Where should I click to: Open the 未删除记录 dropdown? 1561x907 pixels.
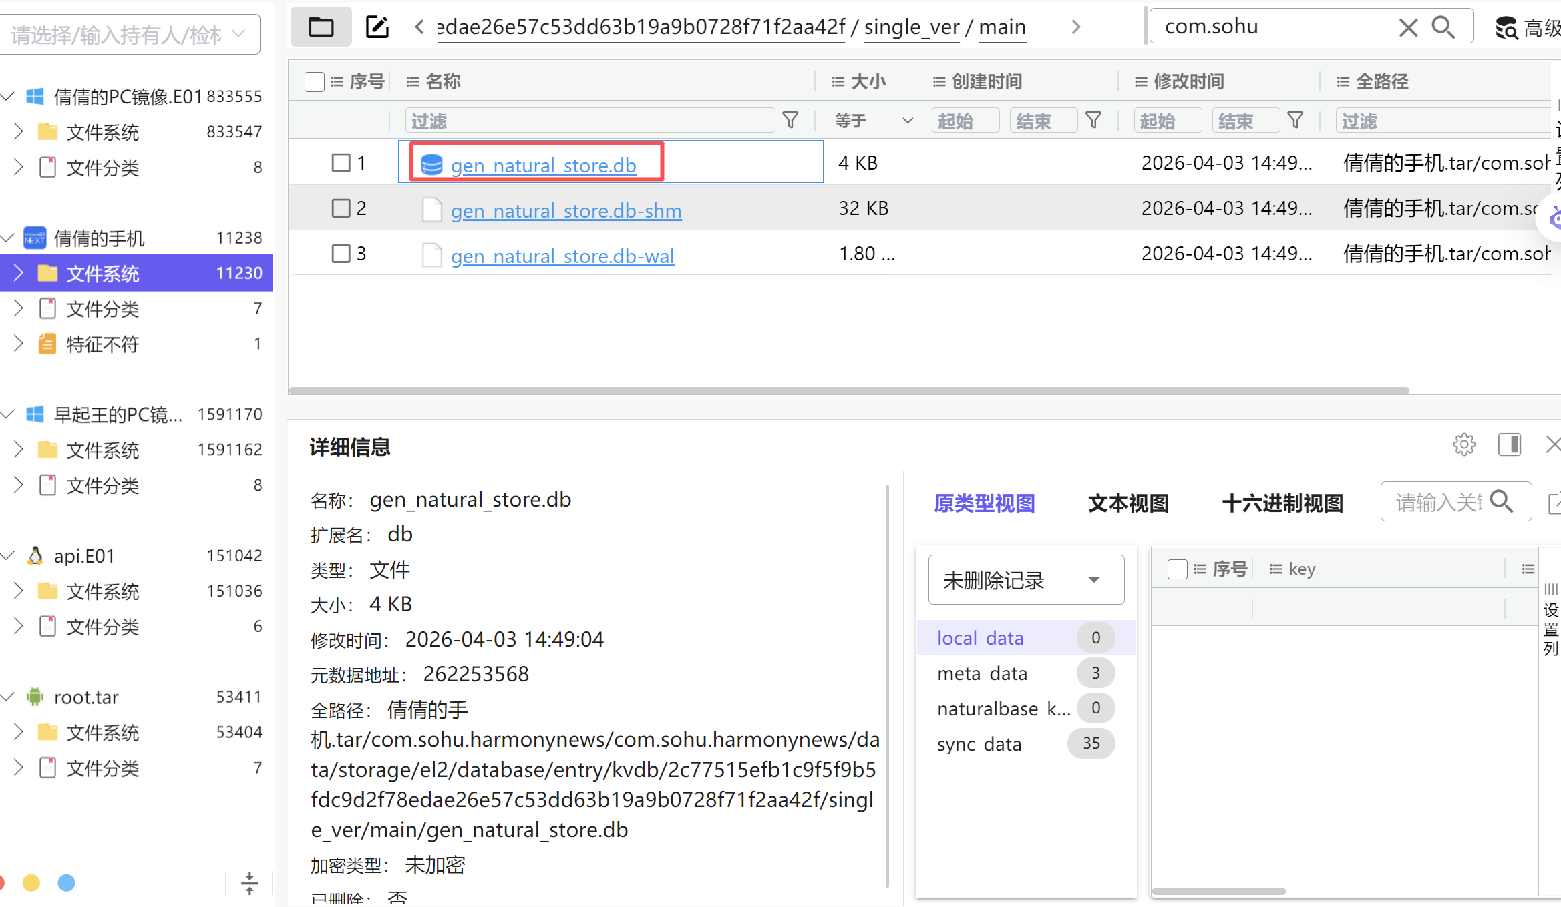(x=1026, y=580)
